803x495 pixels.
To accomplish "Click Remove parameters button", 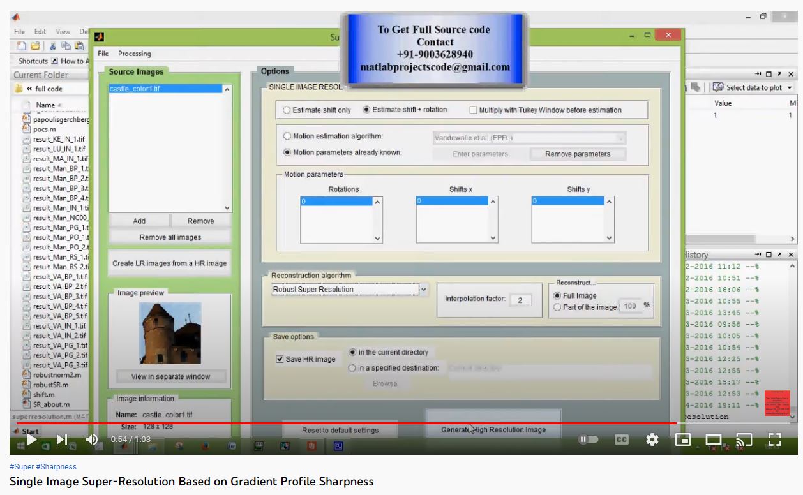I will click(x=578, y=154).
